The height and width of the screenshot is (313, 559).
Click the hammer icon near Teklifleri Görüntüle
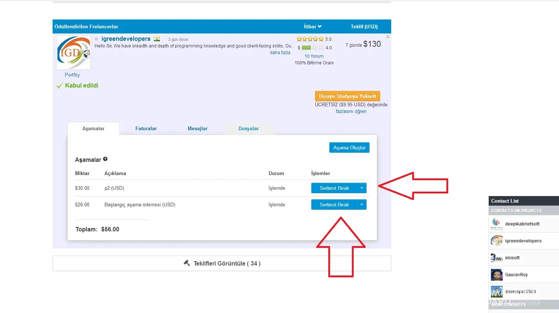click(187, 263)
